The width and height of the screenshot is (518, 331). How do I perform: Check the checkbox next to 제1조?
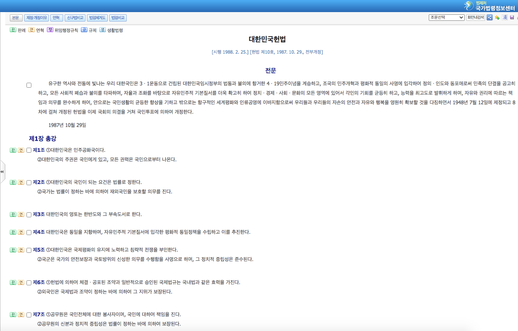[29, 150]
